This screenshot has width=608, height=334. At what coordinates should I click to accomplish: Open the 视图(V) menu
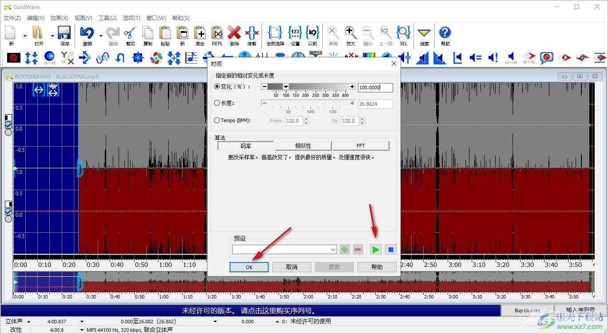coord(83,18)
